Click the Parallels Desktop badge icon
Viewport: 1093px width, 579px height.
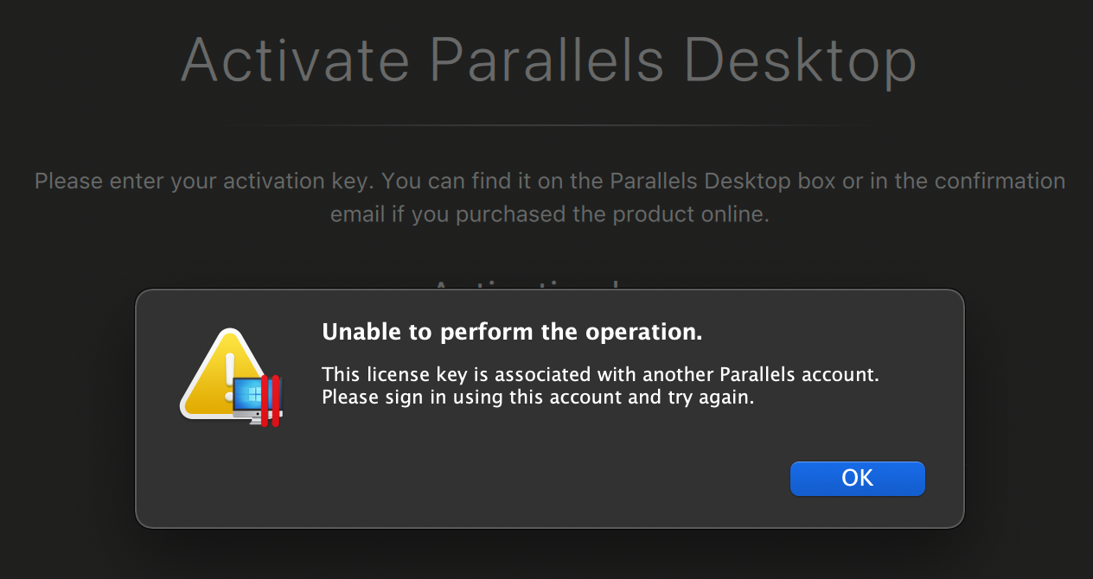pos(257,400)
